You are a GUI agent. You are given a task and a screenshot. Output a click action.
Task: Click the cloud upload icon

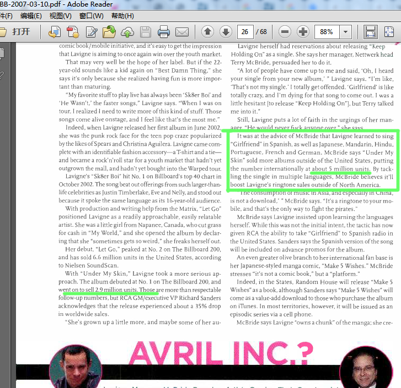pos(127,32)
